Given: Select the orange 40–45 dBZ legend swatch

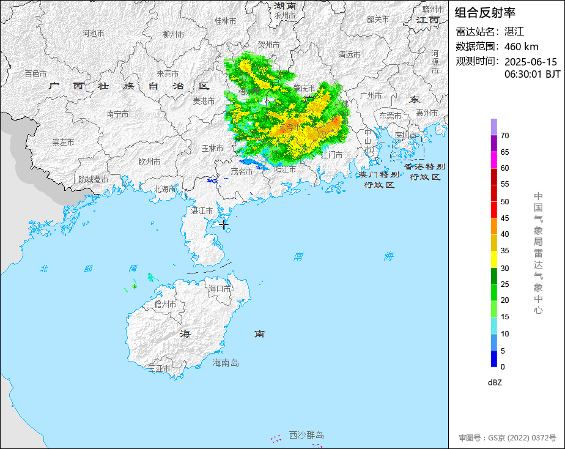Looking at the screenshot, I should [x=493, y=226].
